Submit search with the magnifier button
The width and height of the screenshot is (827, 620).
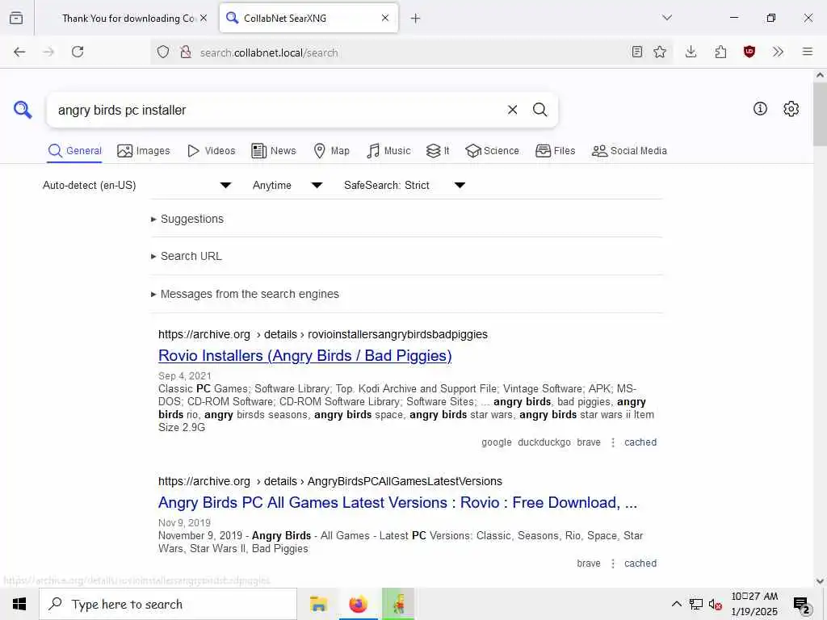539,110
